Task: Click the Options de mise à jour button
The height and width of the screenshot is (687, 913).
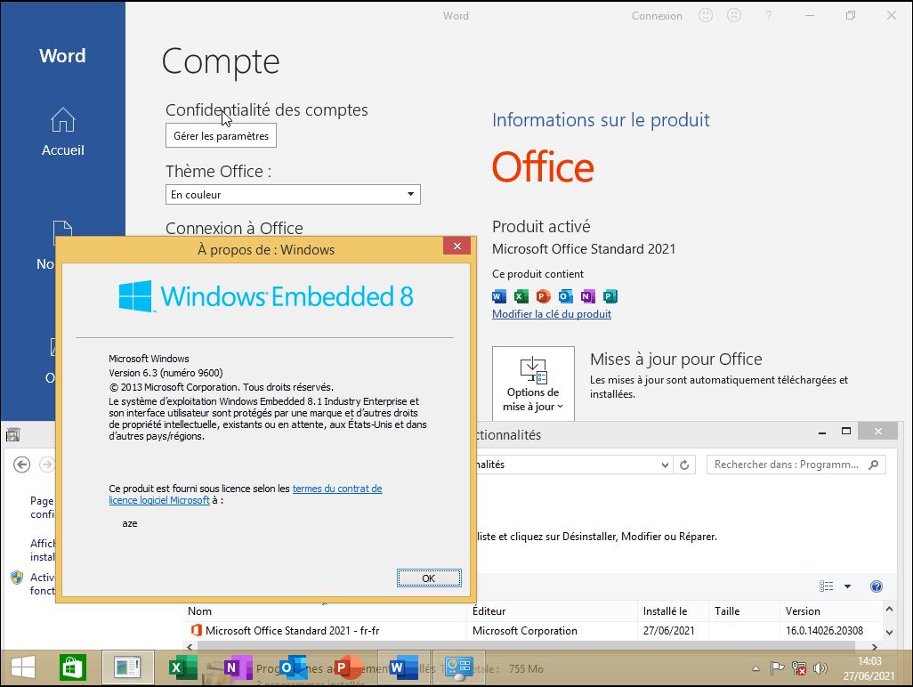Action: [533, 384]
